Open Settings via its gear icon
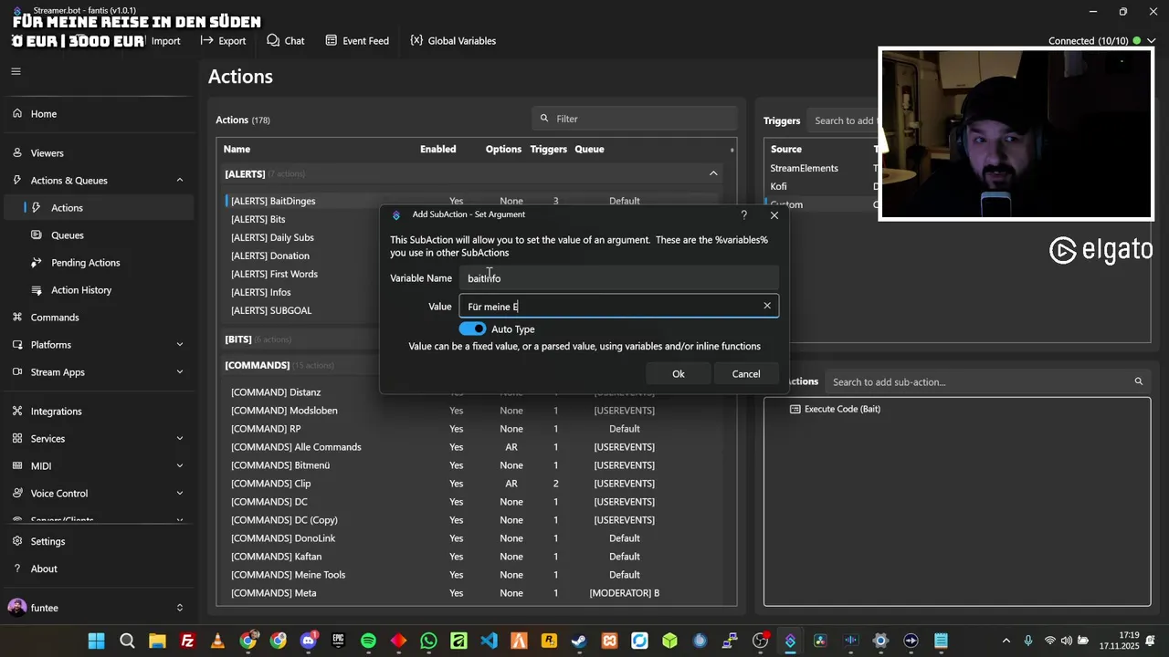 pyautogui.click(x=17, y=541)
